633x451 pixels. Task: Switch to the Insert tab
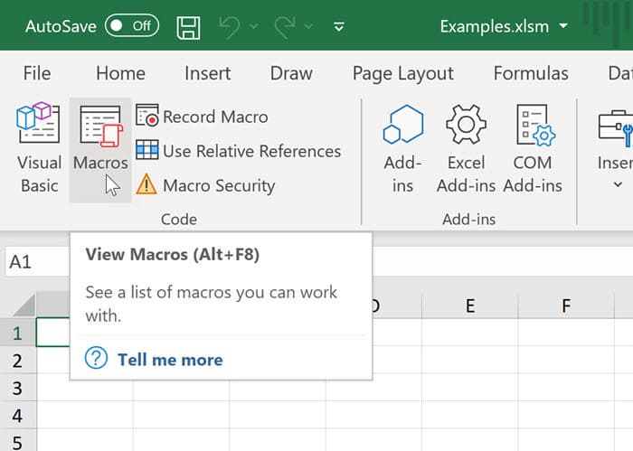207,73
